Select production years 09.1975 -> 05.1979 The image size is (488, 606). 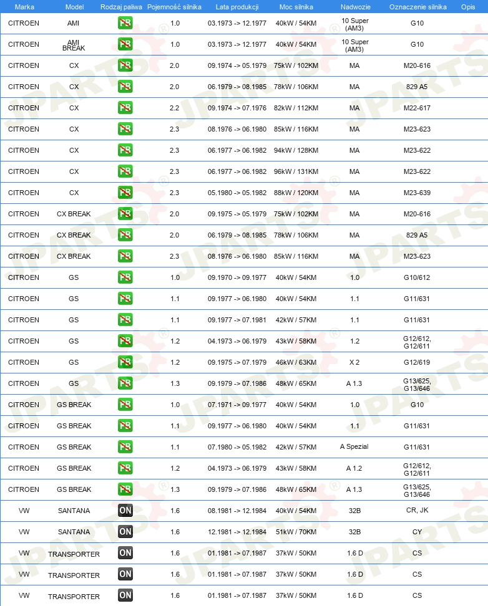[237, 214]
